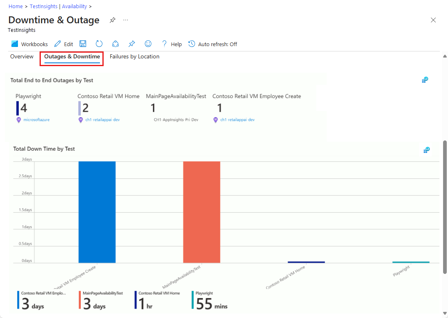Open ch1-retailappai-dev link under Contoso Retail VM Home
Viewport: 448px width, 318px height.
pyautogui.click(x=102, y=120)
